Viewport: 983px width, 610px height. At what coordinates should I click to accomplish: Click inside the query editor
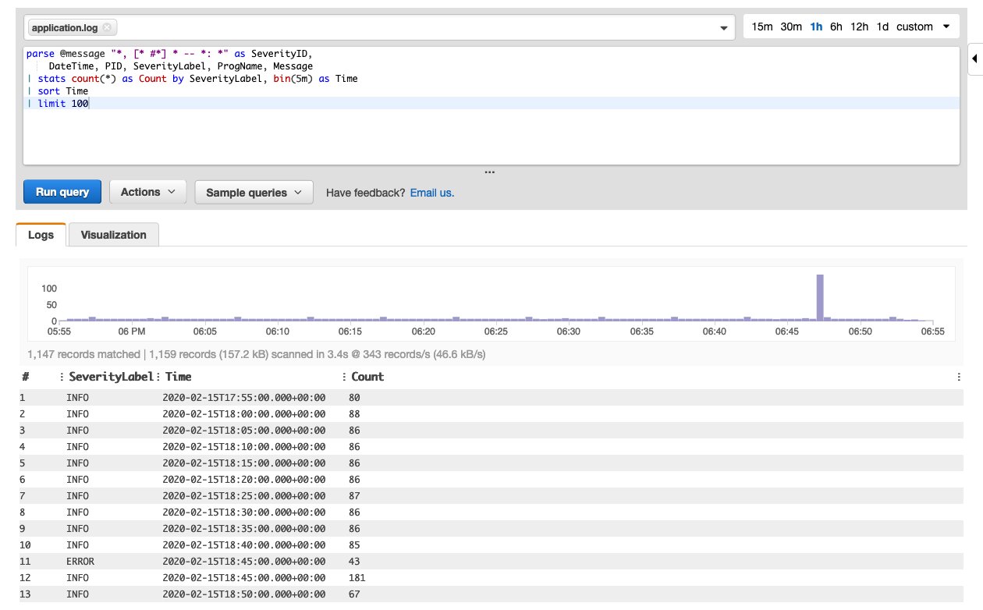click(491, 105)
